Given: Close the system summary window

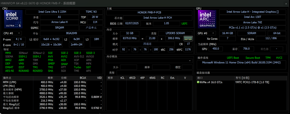Looking at the screenshot, I should coord(286,3).
